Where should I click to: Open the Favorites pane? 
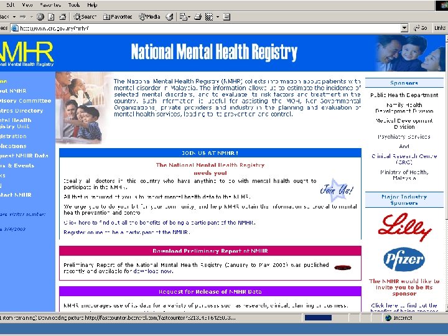click(x=118, y=17)
